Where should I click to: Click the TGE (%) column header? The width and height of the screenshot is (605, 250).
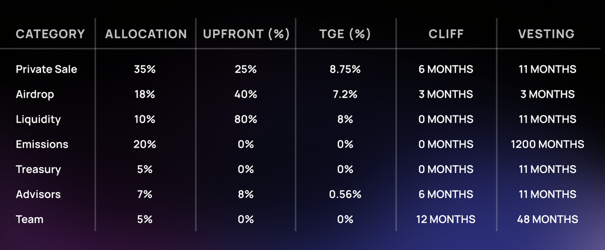tap(345, 34)
